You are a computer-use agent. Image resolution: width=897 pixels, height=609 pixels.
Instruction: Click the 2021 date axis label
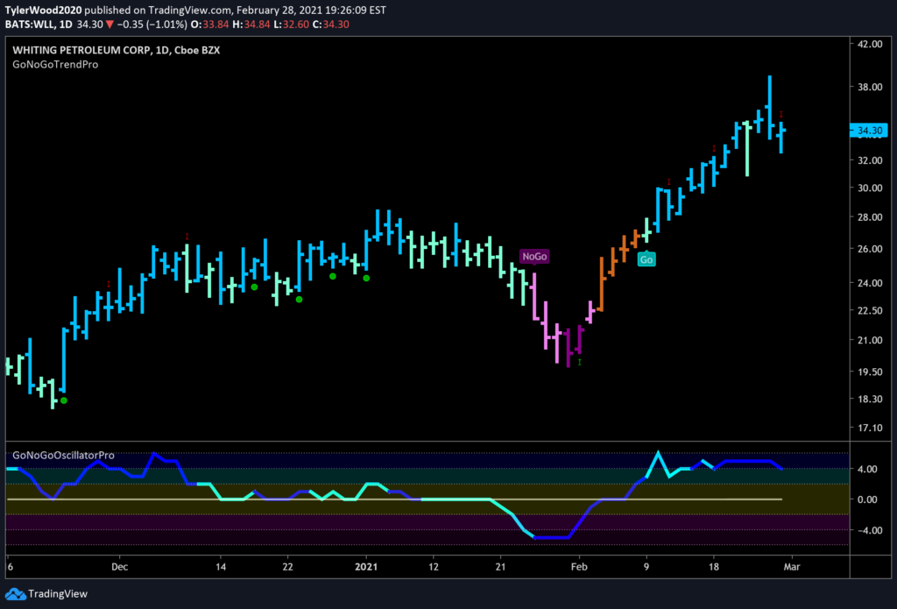point(366,567)
